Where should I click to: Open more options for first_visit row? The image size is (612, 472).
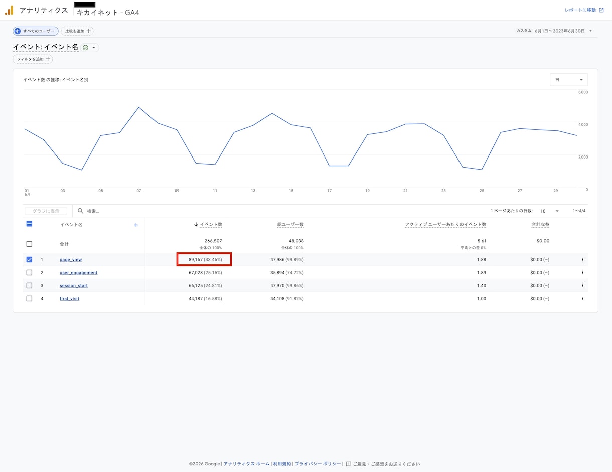click(x=582, y=299)
